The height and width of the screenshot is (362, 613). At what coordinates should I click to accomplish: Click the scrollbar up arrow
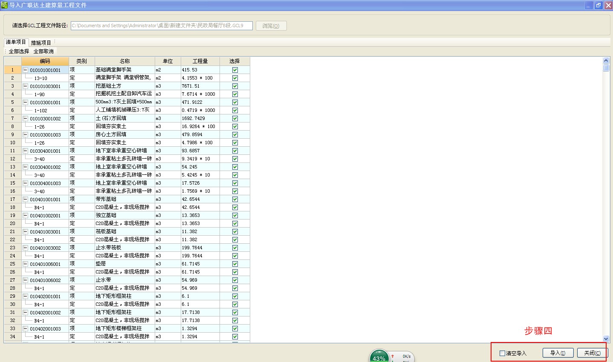tap(606, 61)
